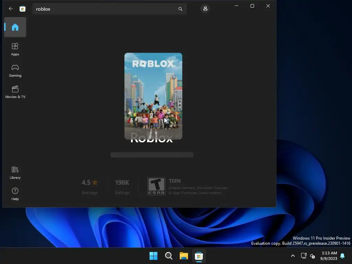
Task: Open Help in the sidebar
Action: pos(15,194)
